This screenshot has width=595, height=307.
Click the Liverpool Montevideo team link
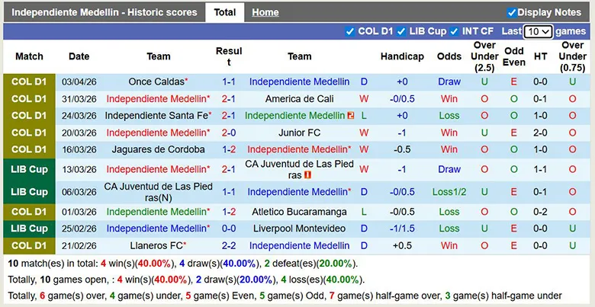click(x=299, y=229)
